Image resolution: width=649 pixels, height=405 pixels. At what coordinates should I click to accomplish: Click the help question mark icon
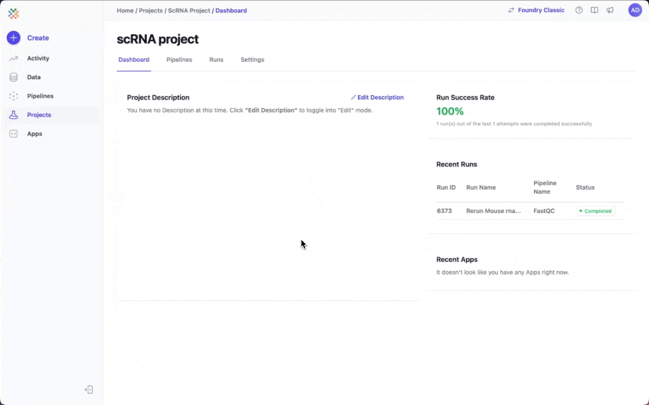click(579, 10)
